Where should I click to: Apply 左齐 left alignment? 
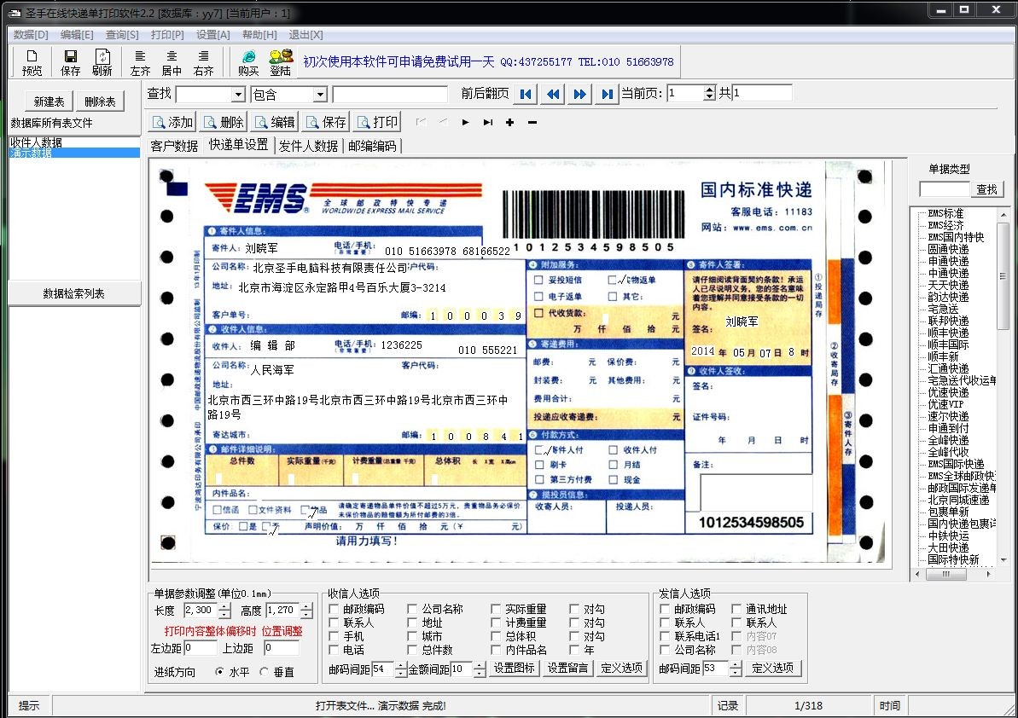pyautogui.click(x=140, y=62)
